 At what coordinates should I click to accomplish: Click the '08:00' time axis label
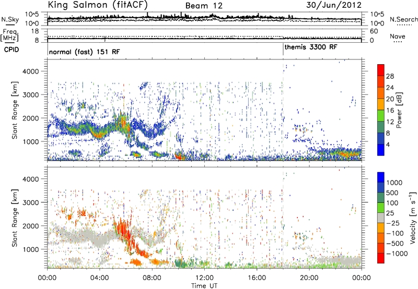(152, 278)
